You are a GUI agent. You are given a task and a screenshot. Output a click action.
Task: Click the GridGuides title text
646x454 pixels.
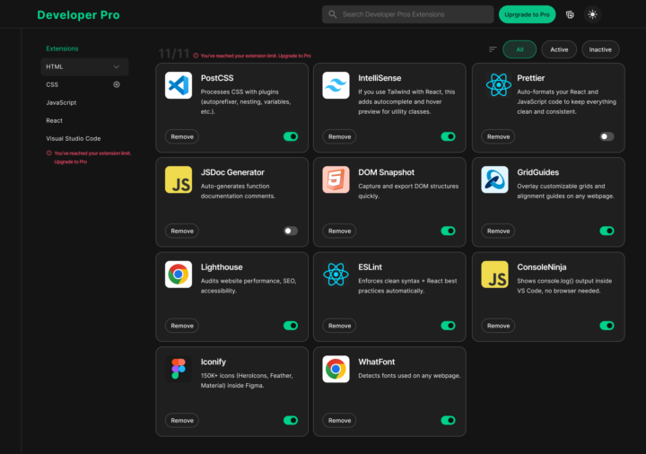click(x=537, y=172)
